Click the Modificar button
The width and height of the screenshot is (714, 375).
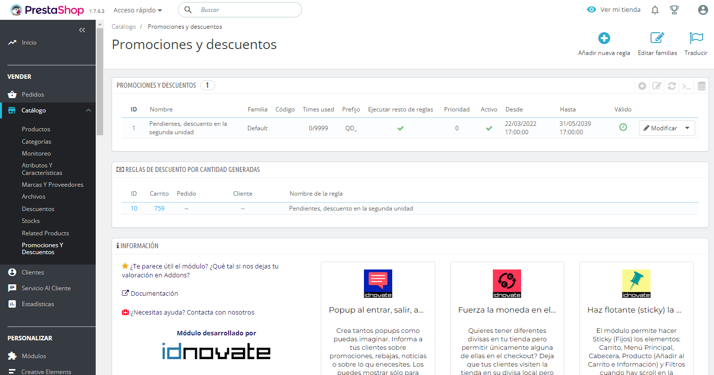(x=660, y=128)
